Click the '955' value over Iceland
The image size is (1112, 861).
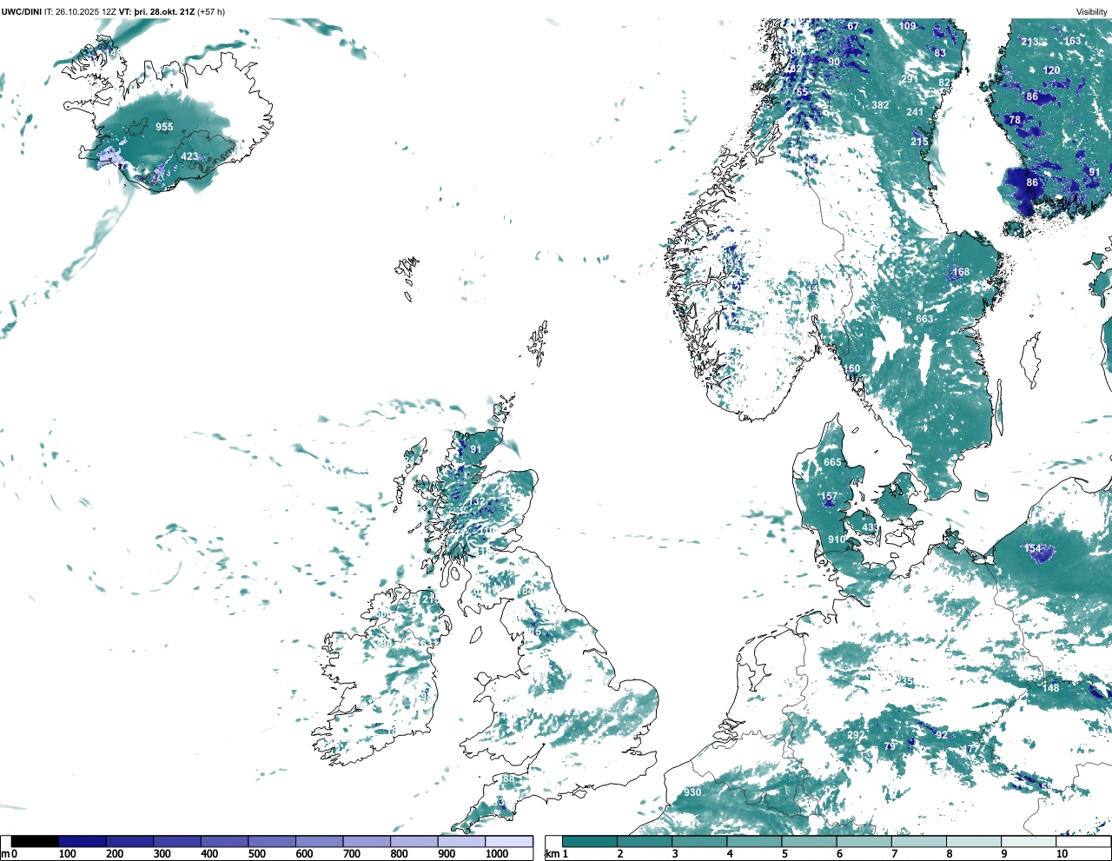(164, 127)
